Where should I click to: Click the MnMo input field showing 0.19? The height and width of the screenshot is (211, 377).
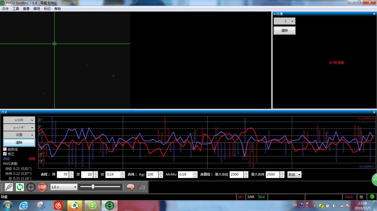pos(185,174)
